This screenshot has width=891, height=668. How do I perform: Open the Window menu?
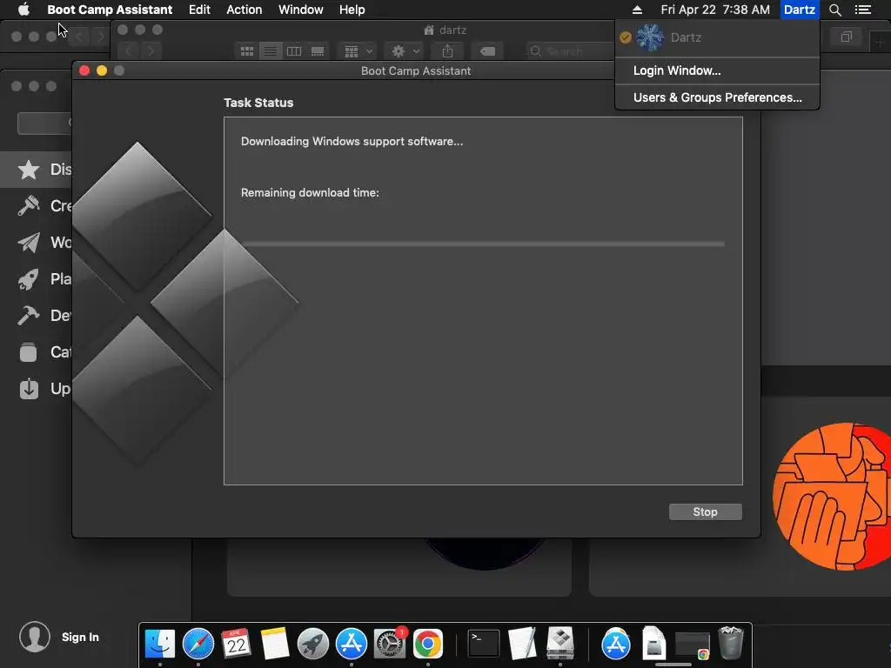(300, 10)
